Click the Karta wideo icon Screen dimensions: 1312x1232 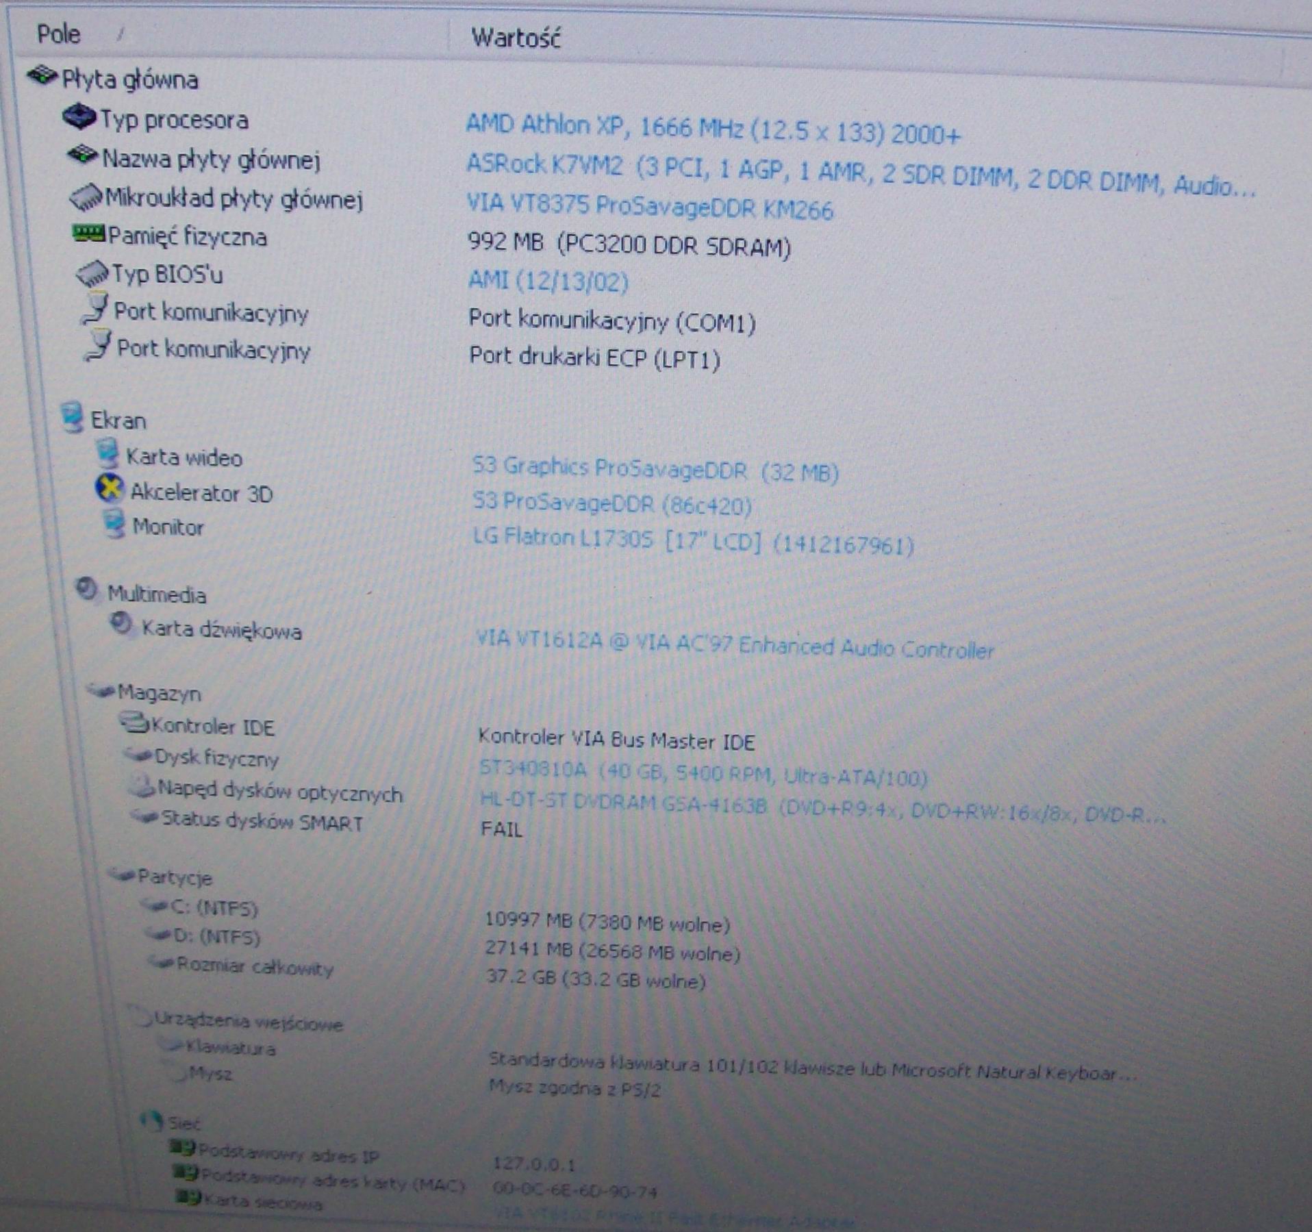tap(107, 453)
